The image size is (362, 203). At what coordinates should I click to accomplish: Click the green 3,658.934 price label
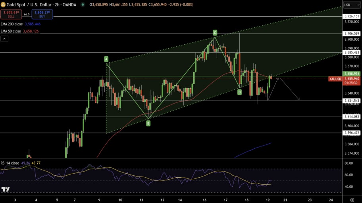pos(352,74)
